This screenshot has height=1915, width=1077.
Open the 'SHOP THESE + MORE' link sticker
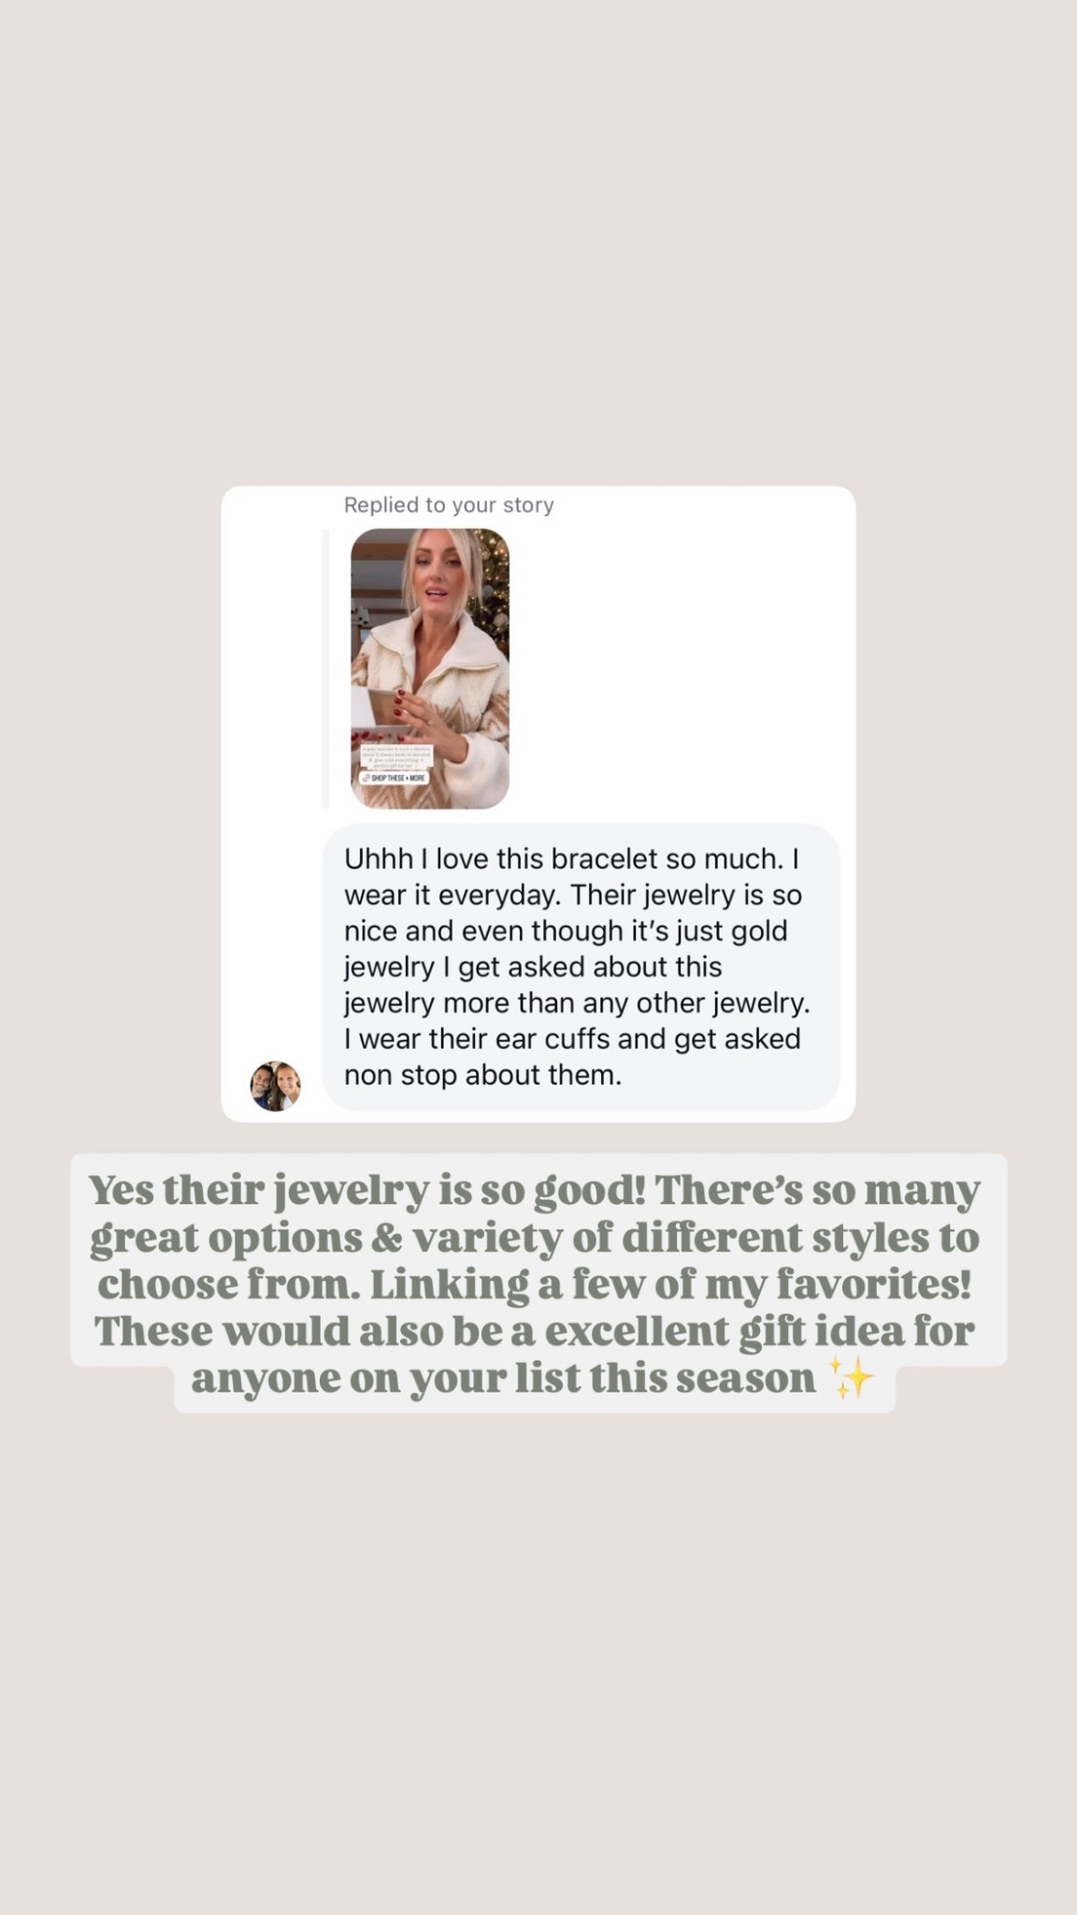[394, 778]
